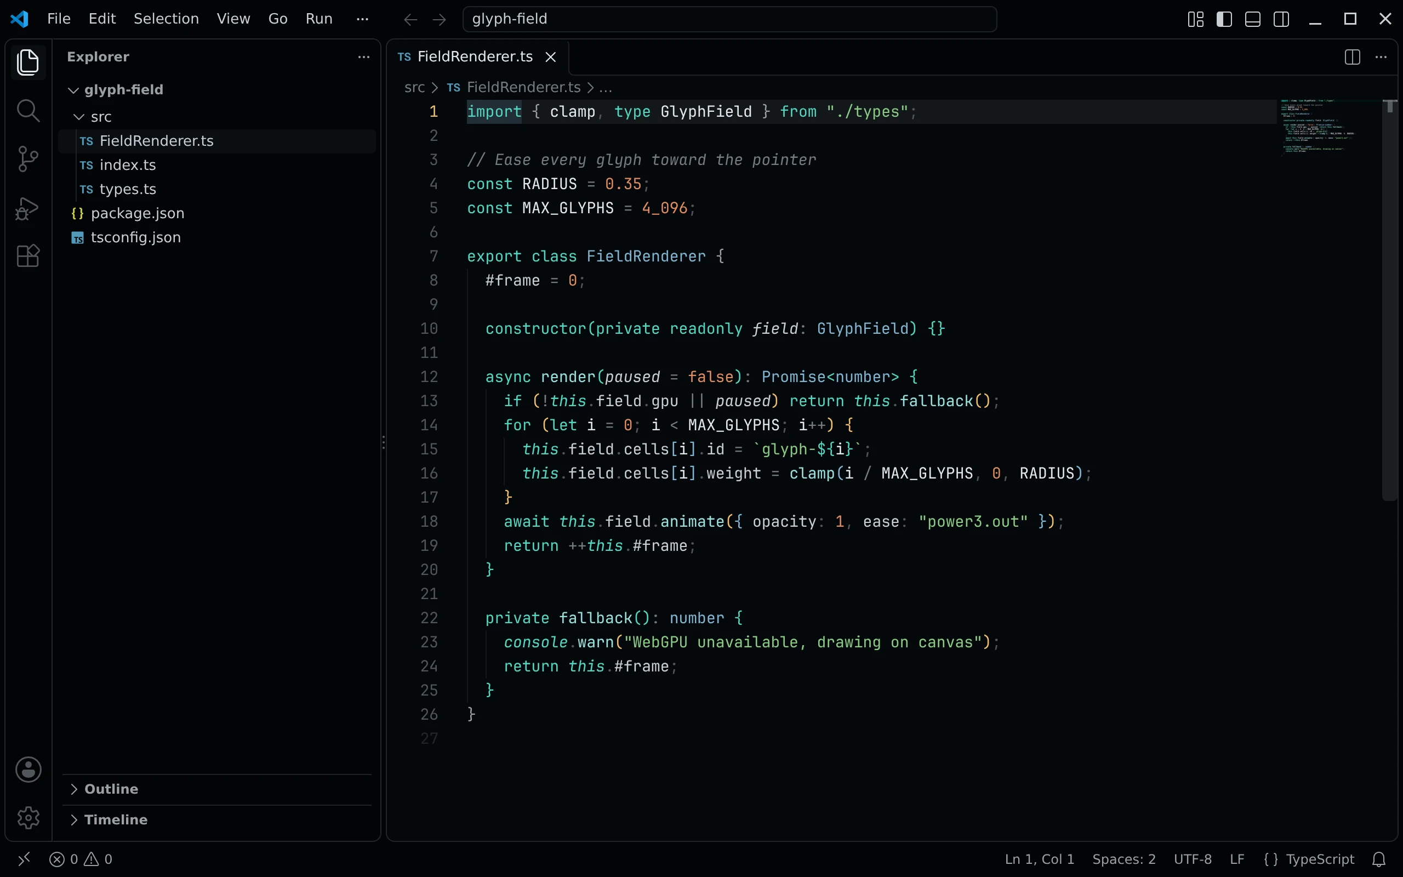Open the File menu
The image size is (1403, 877).
tap(59, 19)
